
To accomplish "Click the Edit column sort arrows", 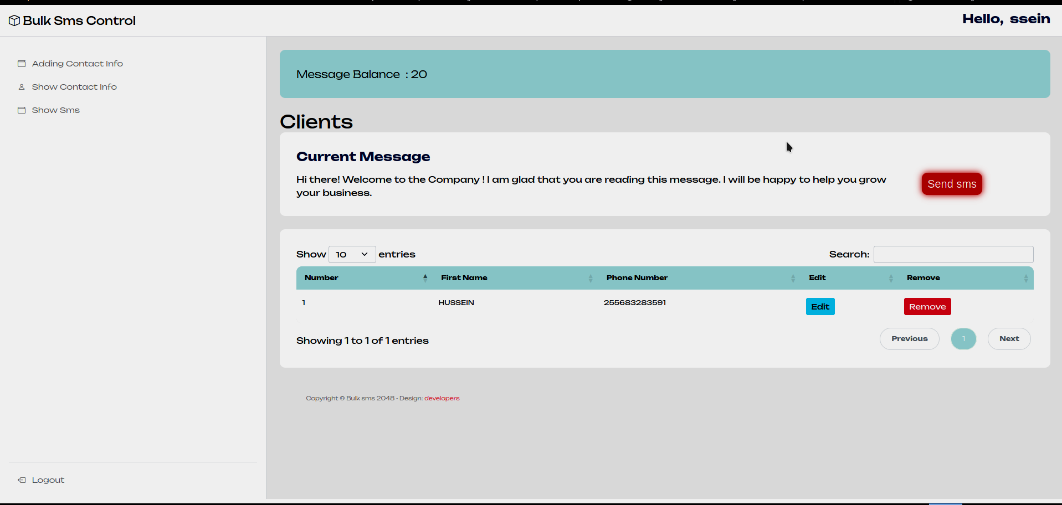I will 891,278.
